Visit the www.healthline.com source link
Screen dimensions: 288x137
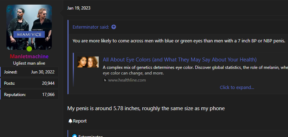[x=127, y=80]
